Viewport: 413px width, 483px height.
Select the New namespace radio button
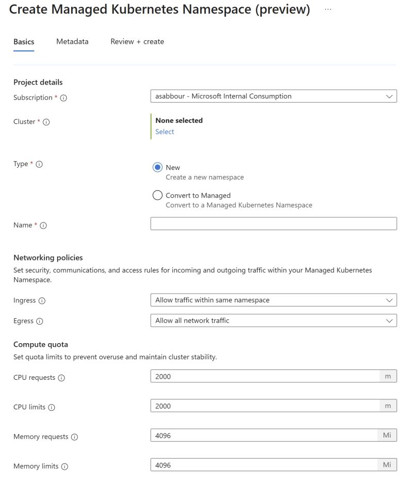(157, 168)
